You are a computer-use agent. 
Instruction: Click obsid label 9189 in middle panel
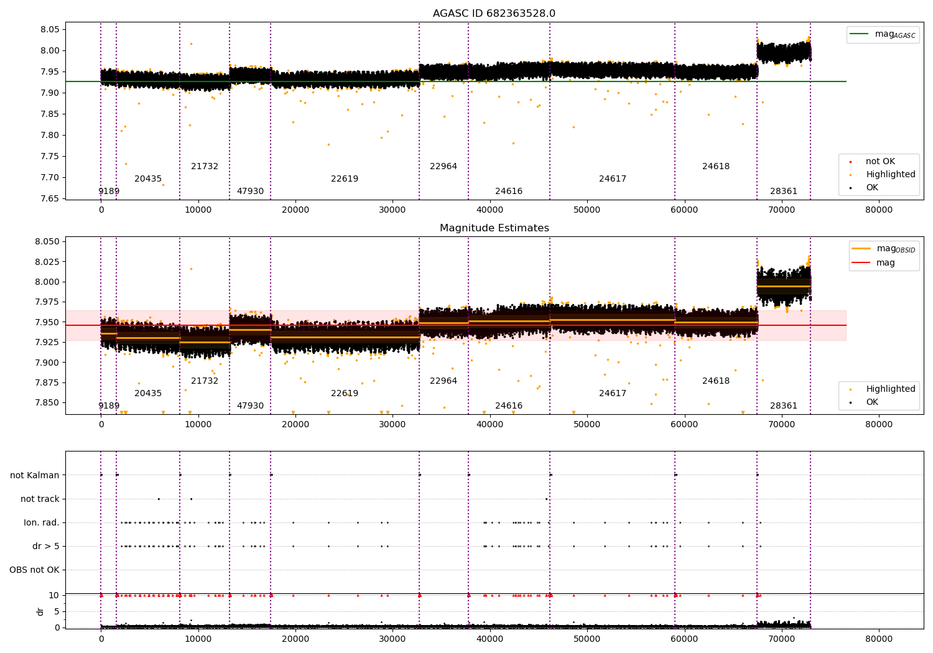(109, 406)
